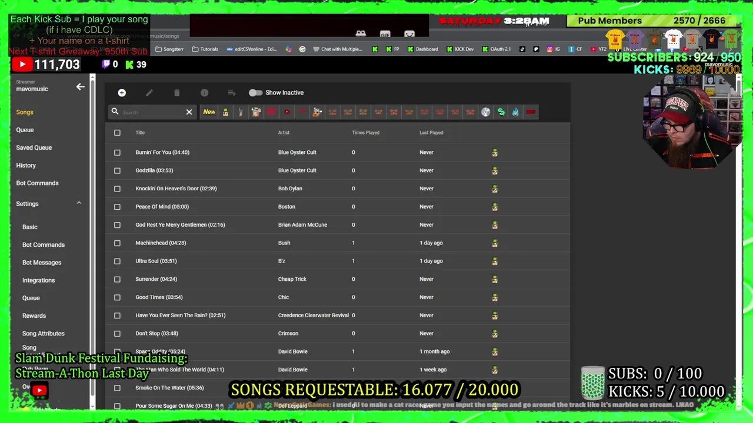Open the KICK Dev bookmark
The image size is (753, 423).
pyautogui.click(x=460, y=49)
